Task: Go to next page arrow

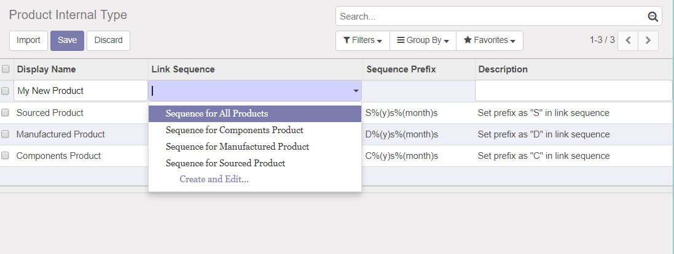Action: point(648,40)
